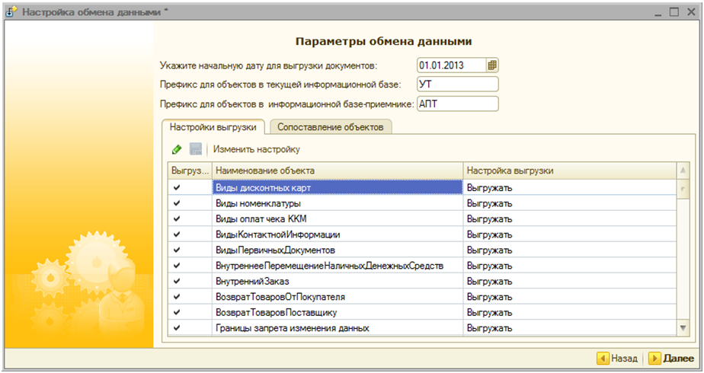
Task: Toggle export checkmark for ВнутреннийЗаказ
Action: click(178, 281)
